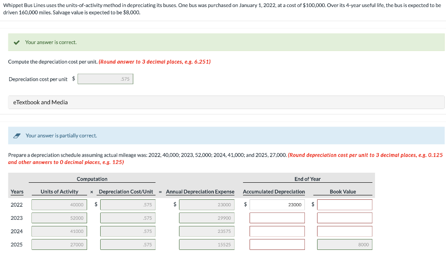This screenshot has height=256, width=446.
Task: Click empty 2023 Book Value field
Action: [x=345, y=218]
